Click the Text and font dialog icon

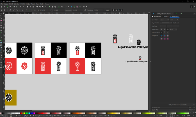point(69,7)
